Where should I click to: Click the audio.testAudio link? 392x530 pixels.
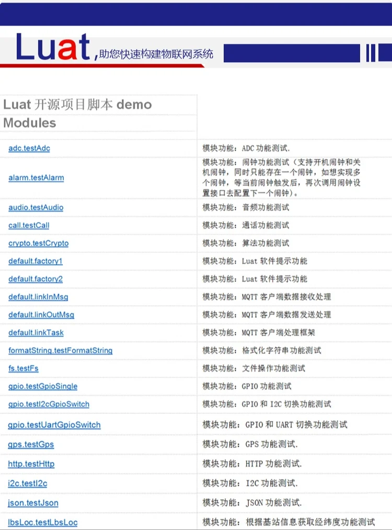tap(36, 207)
